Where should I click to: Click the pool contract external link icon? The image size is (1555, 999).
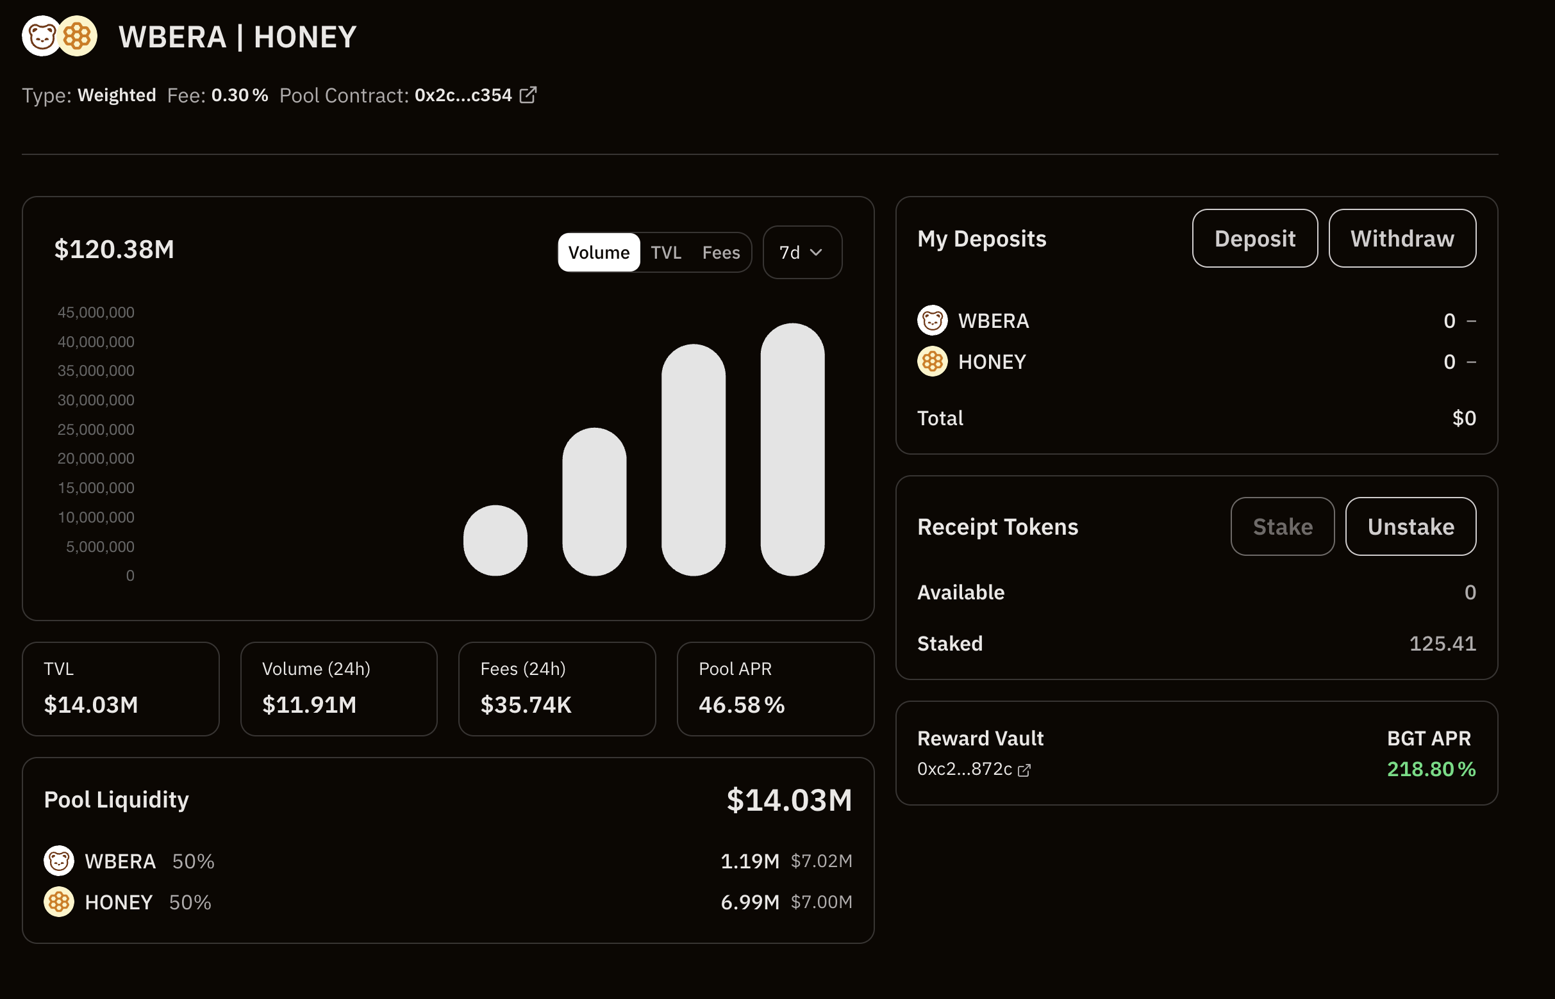tap(528, 95)
